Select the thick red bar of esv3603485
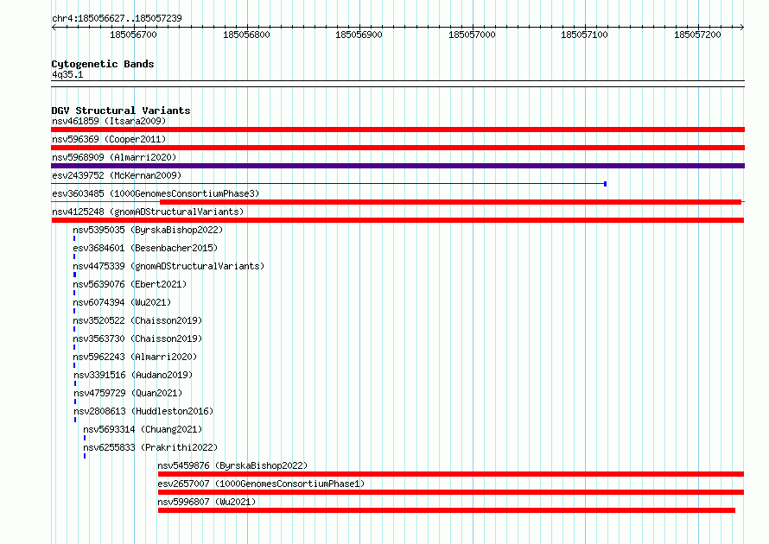 click(x=450, y=202)
